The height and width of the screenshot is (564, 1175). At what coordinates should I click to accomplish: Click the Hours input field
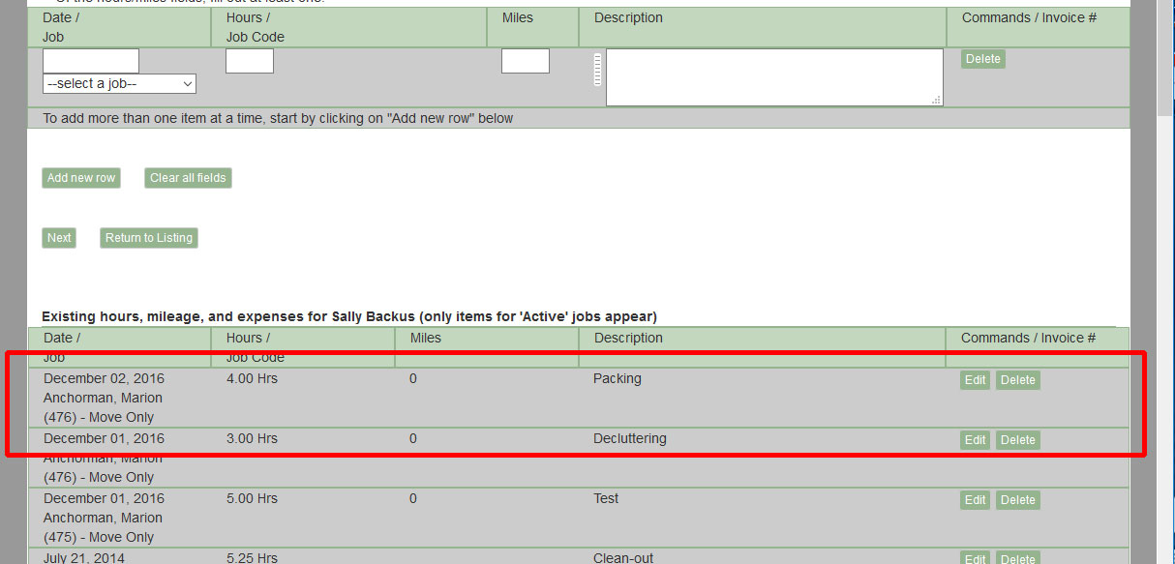pos(250,61)
